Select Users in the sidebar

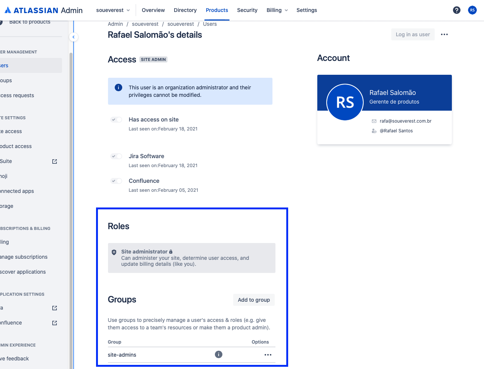point(31,65)
